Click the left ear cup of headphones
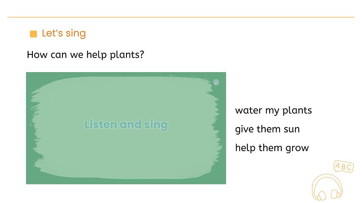362x203 pixels. (320, 195)
